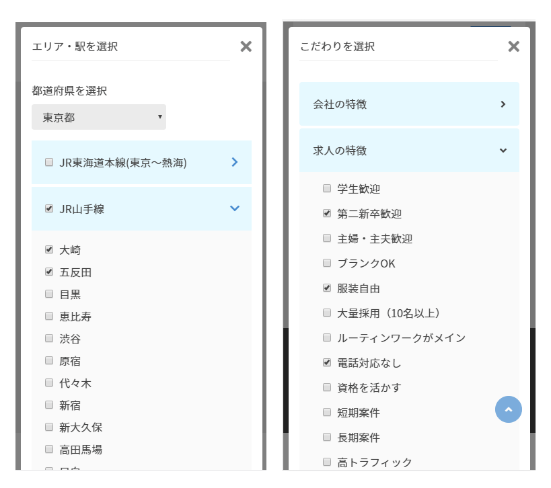Screen dimensions: 551x488
Task: Uncheck the 大崎 station
Action: [48, 249]
